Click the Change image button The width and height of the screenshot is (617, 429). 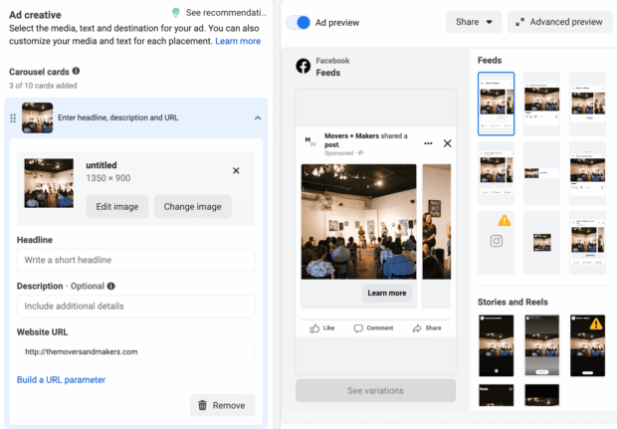tap(192, 206)
